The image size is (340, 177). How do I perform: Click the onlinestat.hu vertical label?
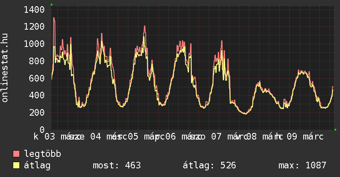[5, 68]
